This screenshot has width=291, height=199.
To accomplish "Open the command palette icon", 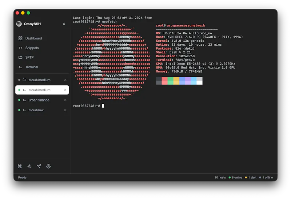I will coord(20,166).
